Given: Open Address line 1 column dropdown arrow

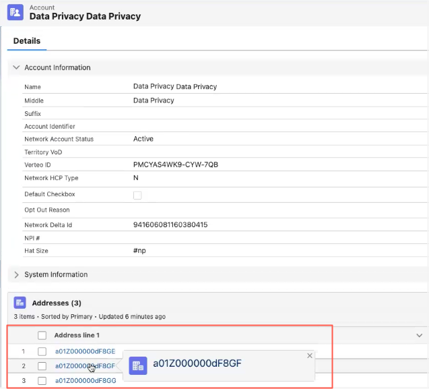Looking at the screenshot, I should (x=419, y=335).
